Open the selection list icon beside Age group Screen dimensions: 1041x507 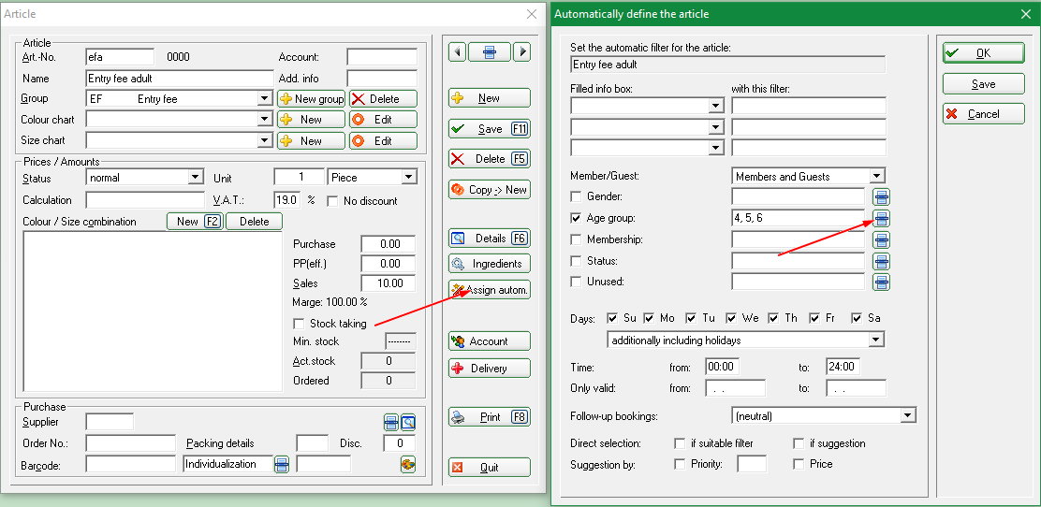pyautogui.click(x=881, y=218)
